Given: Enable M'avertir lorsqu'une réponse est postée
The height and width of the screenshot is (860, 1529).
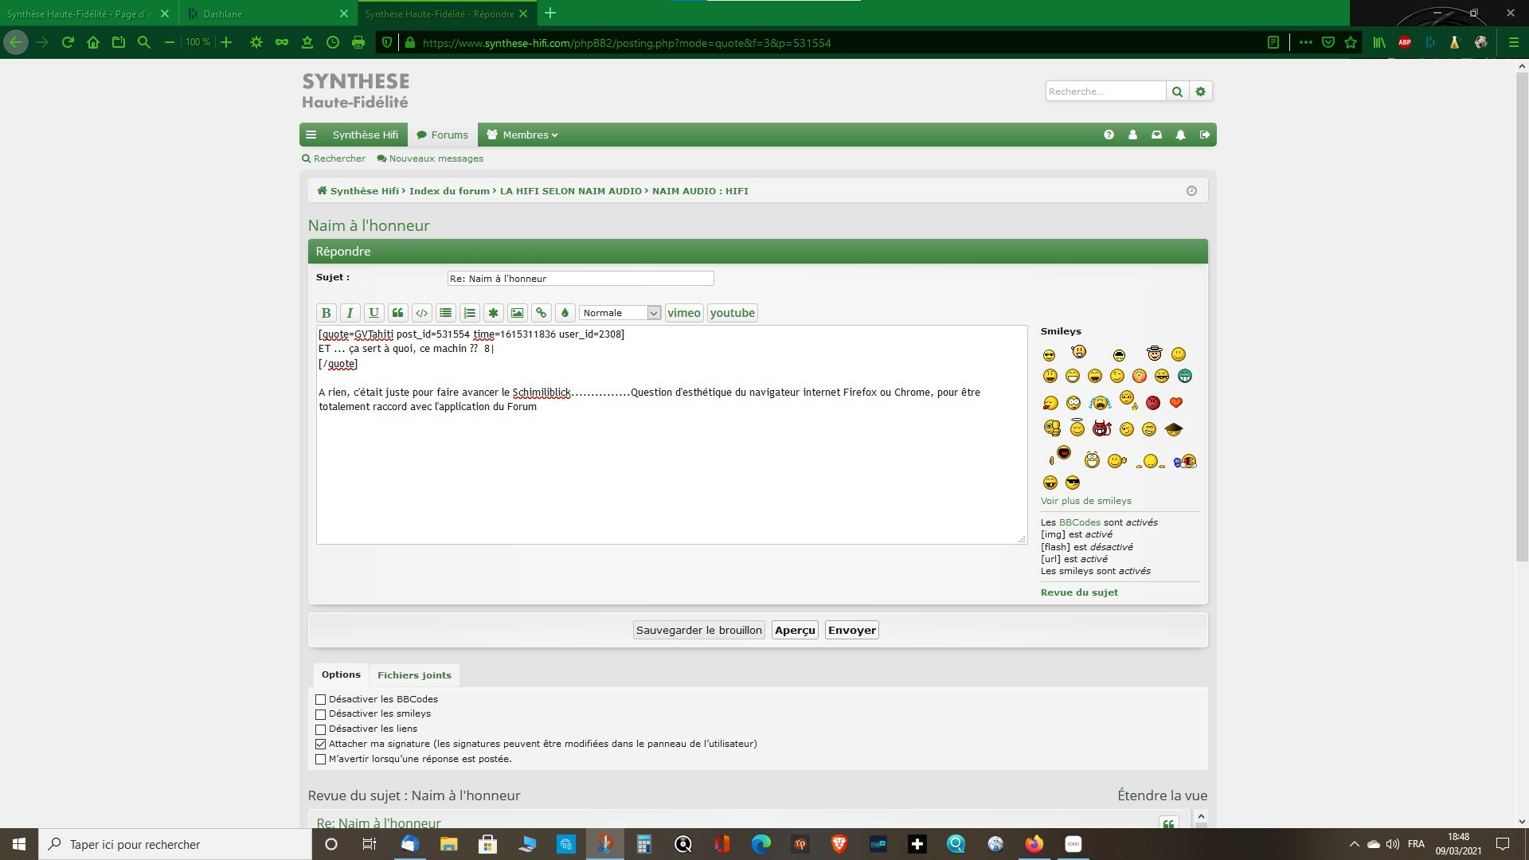Looking at the screenshot, I should (321, 759).
